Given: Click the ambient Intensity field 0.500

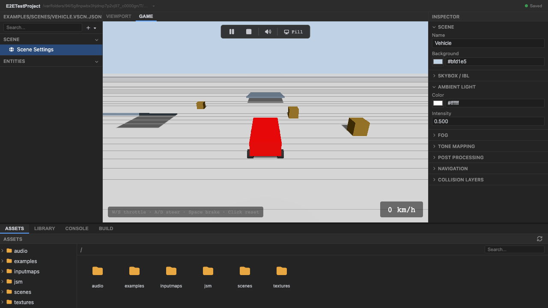Looking at the screenshot, I should click(488, 121).
